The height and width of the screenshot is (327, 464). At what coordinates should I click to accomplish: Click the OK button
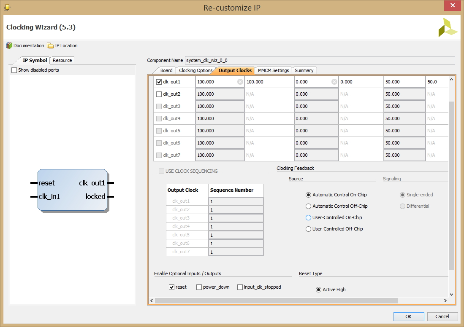point(409,316)
